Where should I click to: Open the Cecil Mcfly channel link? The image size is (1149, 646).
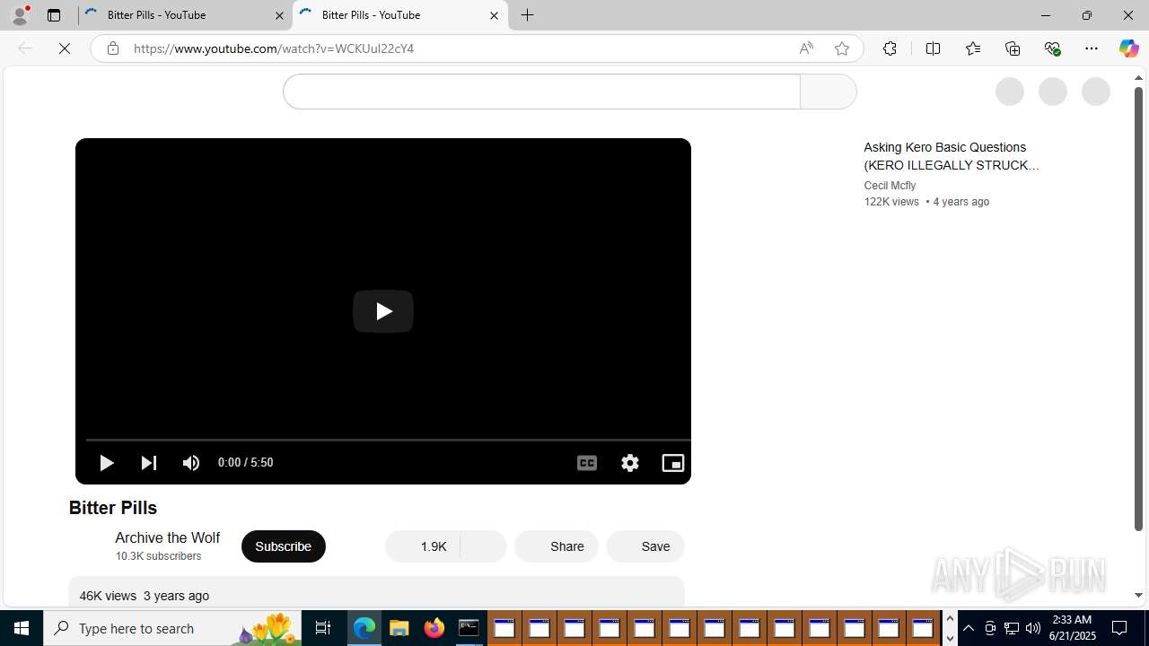pos(890,186)
